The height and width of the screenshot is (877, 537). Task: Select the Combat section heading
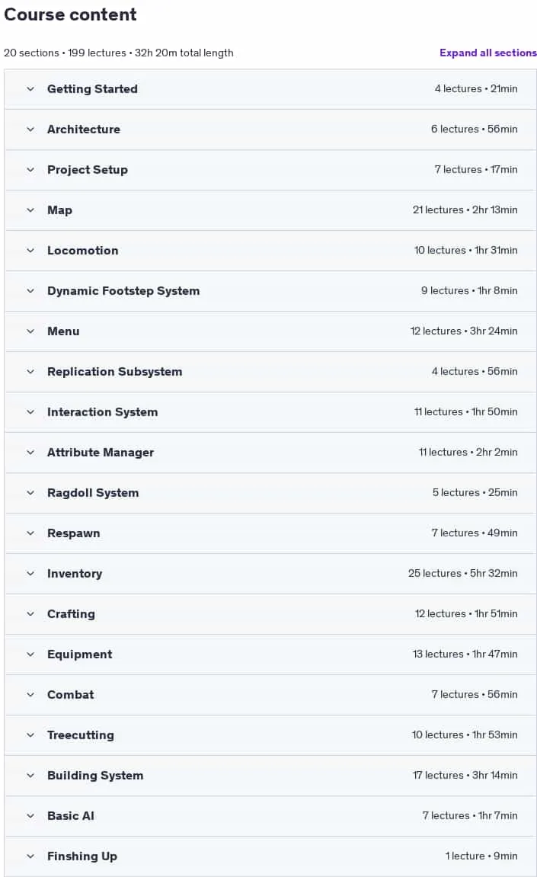(71, 695)
